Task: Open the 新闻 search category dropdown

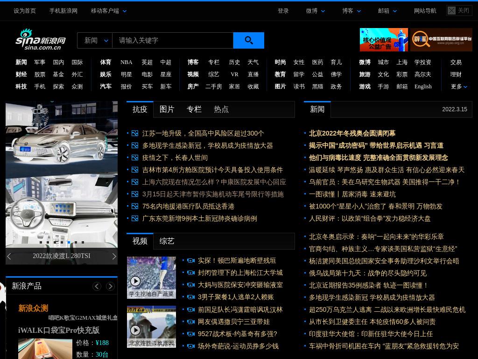Action: [95, 40]
